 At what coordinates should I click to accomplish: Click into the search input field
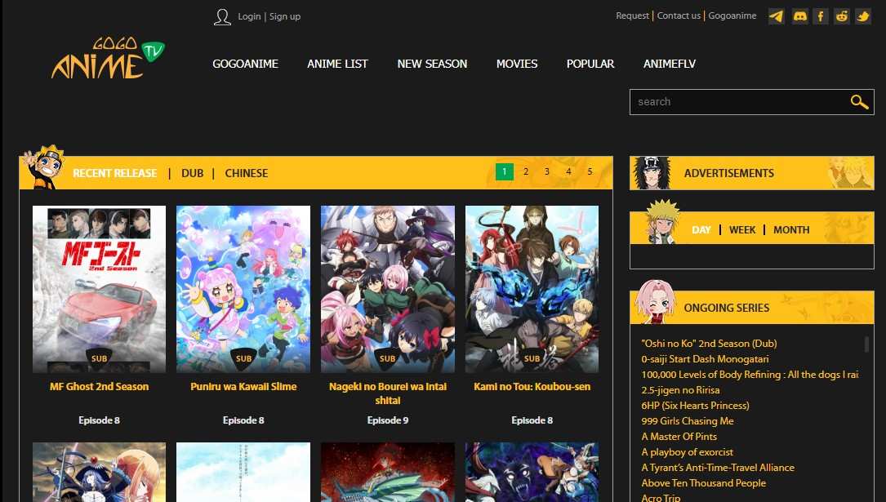click(x=735, y=102)
